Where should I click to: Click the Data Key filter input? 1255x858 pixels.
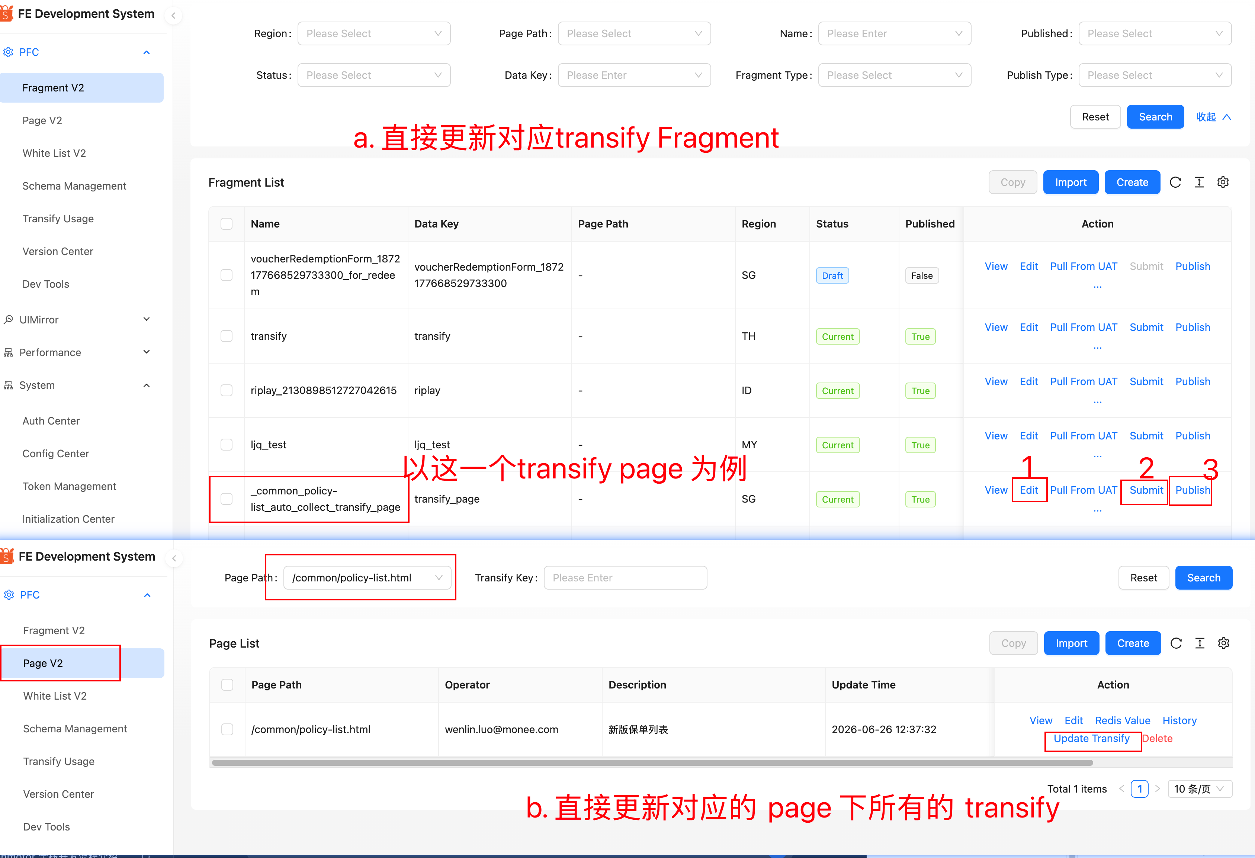point(635,75)
